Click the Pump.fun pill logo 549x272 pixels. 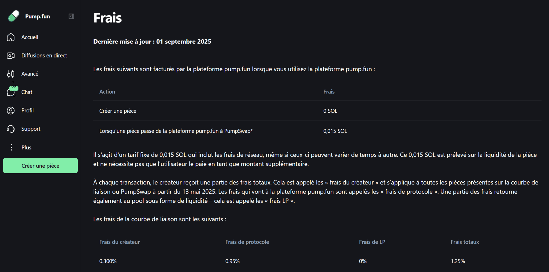tap(13, 16)
